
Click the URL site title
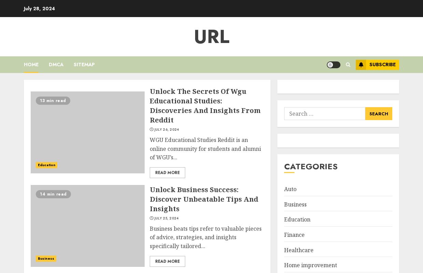(x=211, y=37)
